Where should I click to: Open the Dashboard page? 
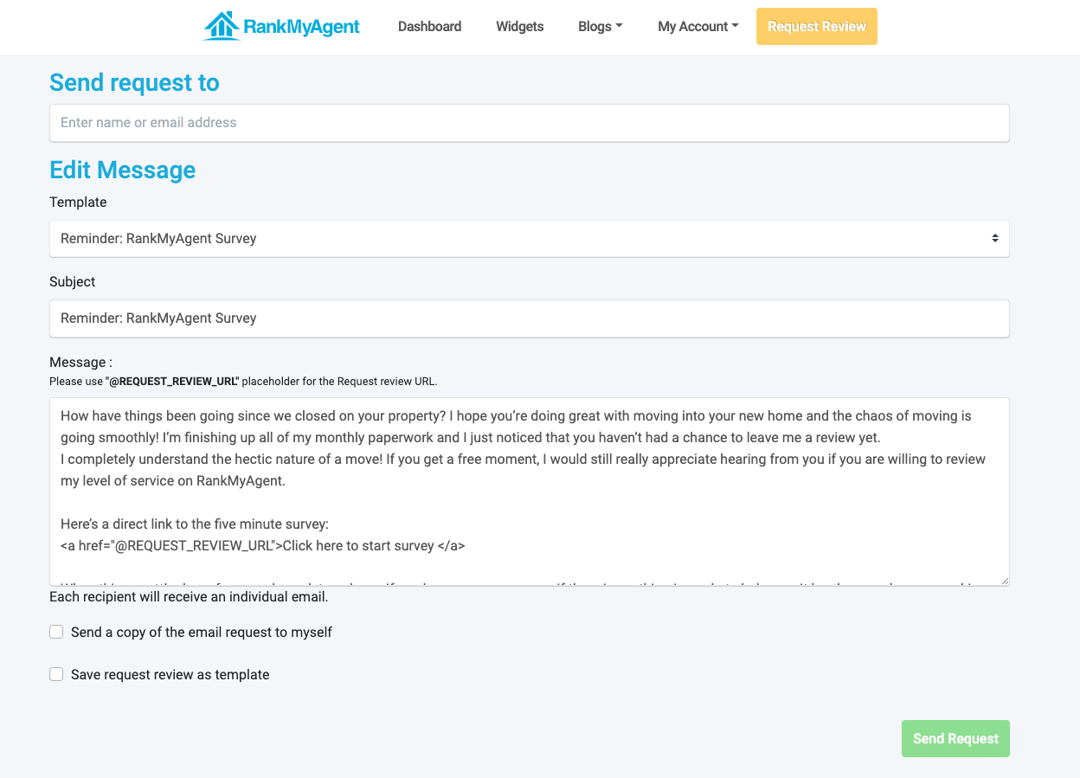pyautogui.click(x=429, y=27)
